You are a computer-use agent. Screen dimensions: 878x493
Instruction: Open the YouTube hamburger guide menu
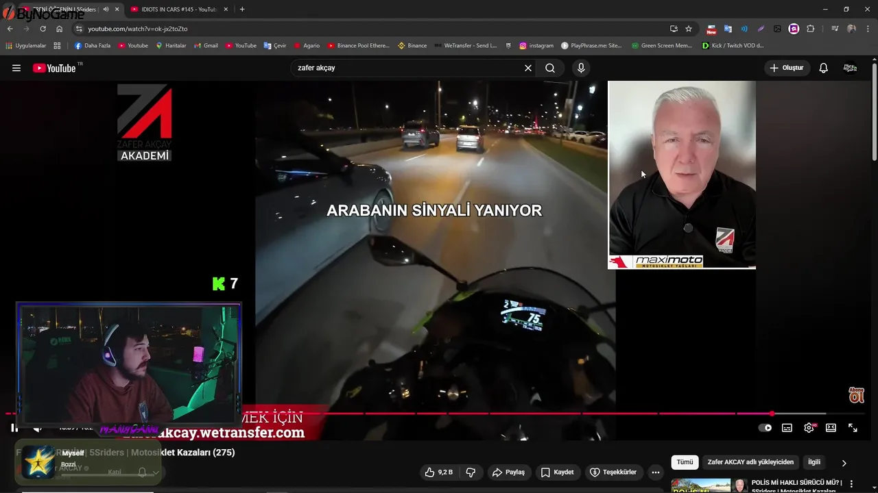click(x=16, y=68)
